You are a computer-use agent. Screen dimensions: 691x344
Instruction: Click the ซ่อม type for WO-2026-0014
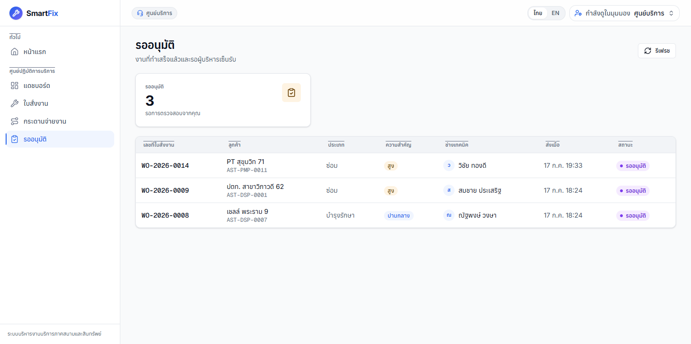(332, 165)
